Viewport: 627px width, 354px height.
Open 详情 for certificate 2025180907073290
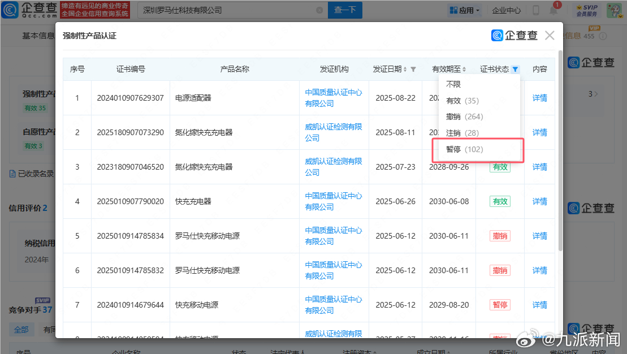[540, 132]
